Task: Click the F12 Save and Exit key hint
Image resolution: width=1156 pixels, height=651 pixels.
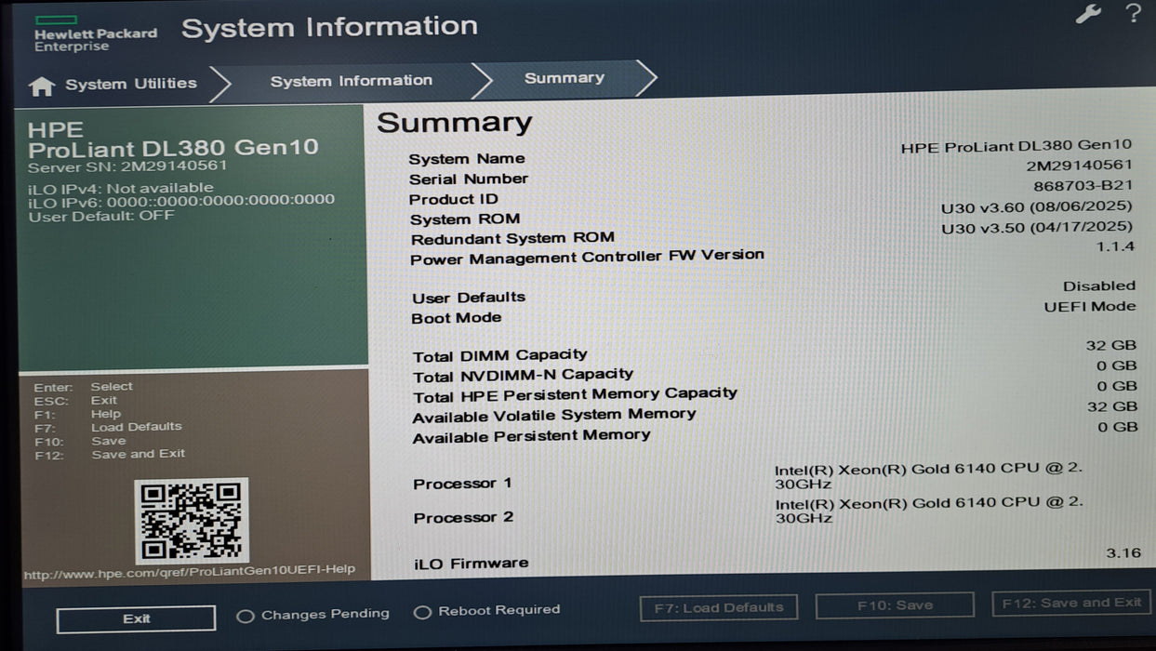Action: [x=110, y=454]
